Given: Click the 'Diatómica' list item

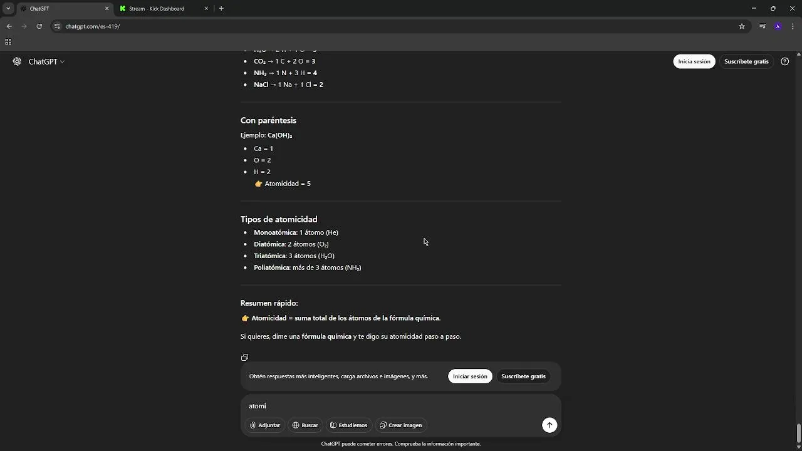Looking at the screenshot, I should click(291, 244).
